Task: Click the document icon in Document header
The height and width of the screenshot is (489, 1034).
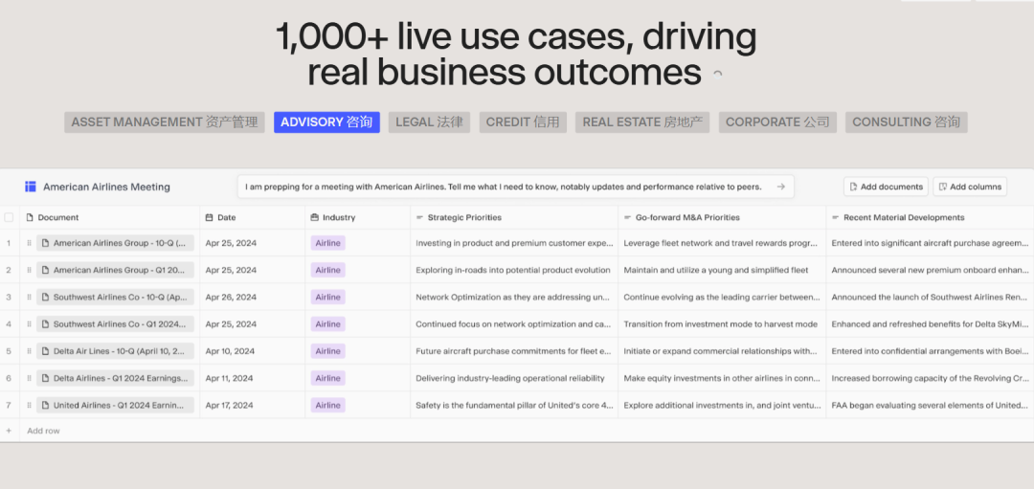Action: tap(29, 217)
